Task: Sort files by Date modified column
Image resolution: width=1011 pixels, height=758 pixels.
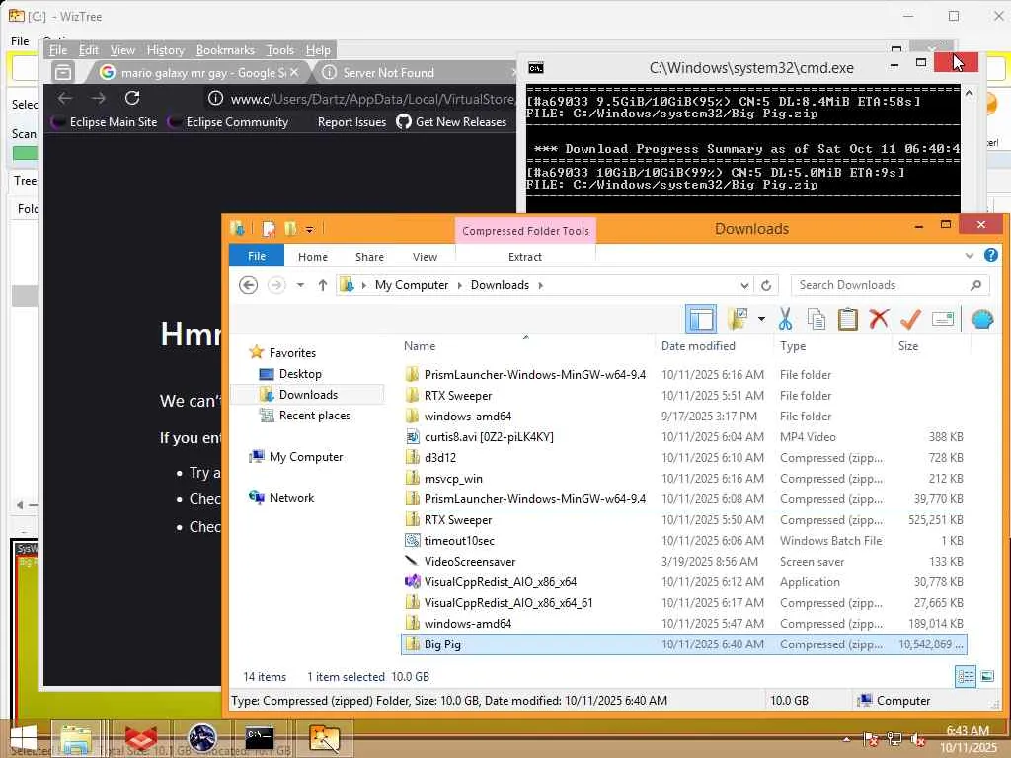Action: 698,346
